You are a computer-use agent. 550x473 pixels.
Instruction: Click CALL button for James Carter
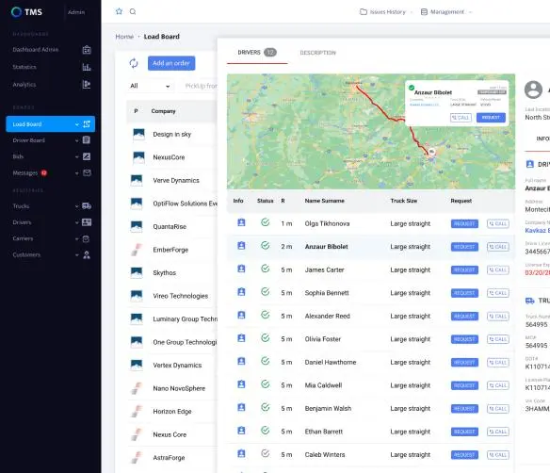tap(498, 269)
